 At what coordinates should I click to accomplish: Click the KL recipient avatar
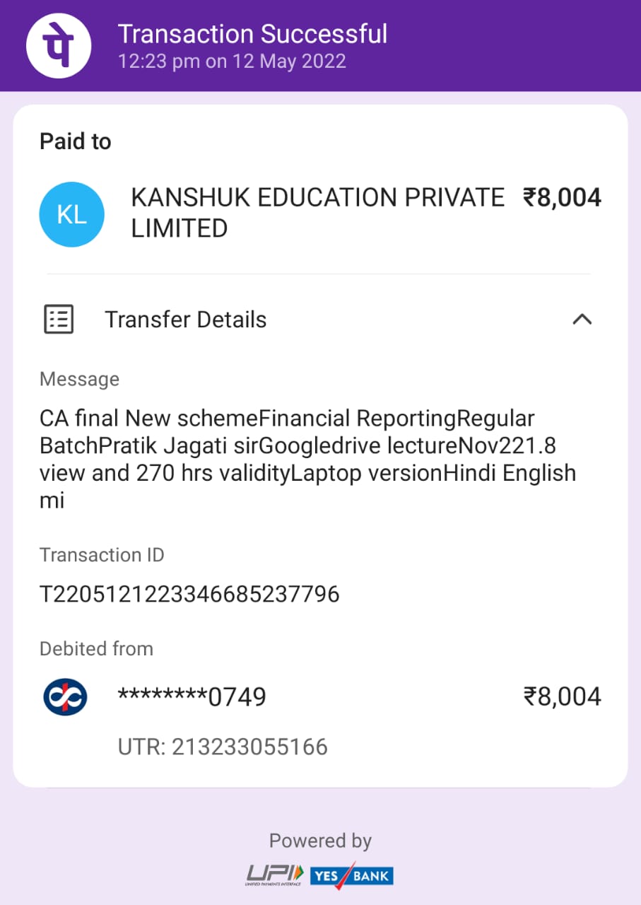click(x=72, y=214)
